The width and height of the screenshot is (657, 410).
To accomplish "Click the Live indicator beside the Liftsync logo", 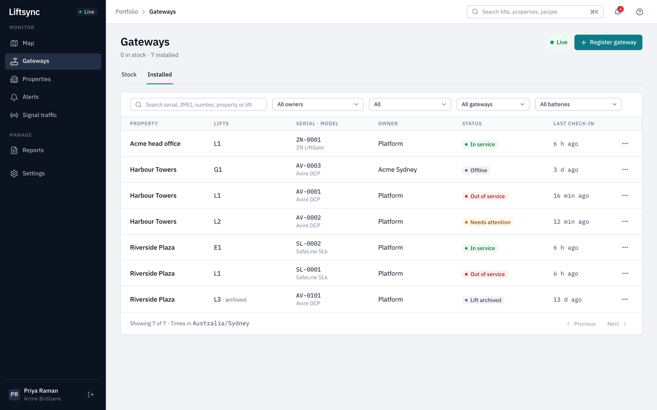I will 87,12.
